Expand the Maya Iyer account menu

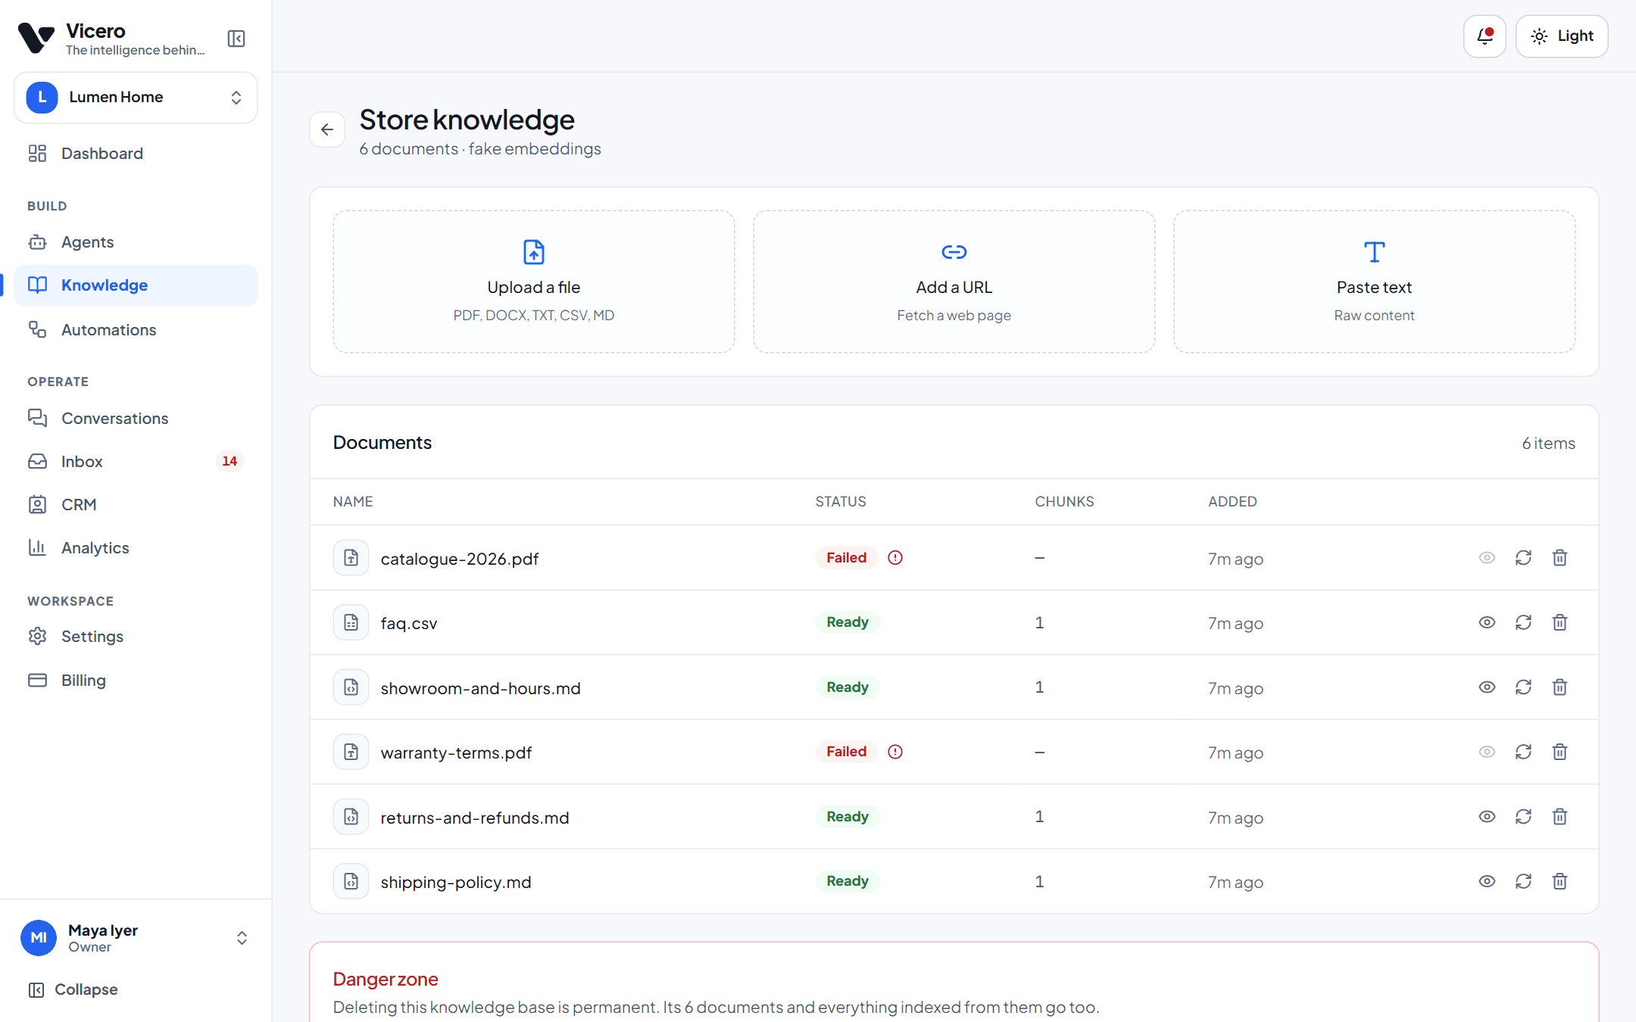click(x=136, y=938)
